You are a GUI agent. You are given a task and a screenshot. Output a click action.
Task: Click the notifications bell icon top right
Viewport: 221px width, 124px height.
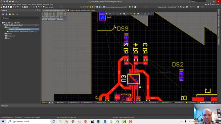[208, 4]
